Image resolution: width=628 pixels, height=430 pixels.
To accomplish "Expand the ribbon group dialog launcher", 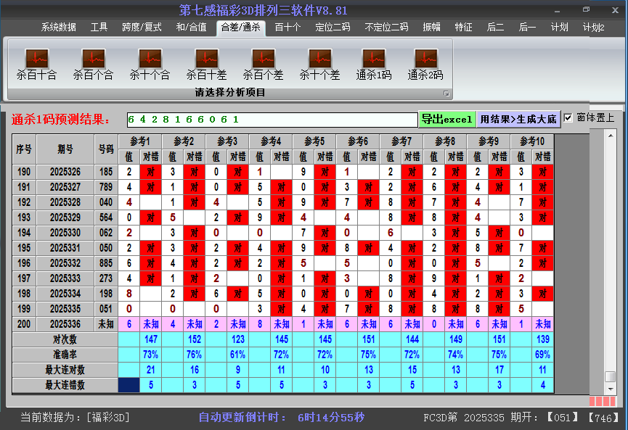I will pos(446,94).
